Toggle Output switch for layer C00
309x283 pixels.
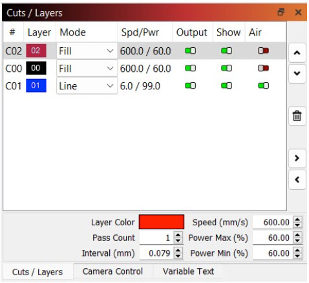click(190, 68)
